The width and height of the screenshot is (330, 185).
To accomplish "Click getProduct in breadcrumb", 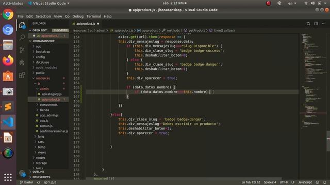I will (x=196, y=30).
